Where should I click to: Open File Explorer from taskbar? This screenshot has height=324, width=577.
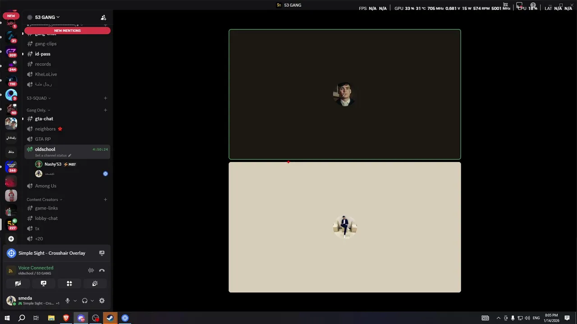click(x=51, y=318)
